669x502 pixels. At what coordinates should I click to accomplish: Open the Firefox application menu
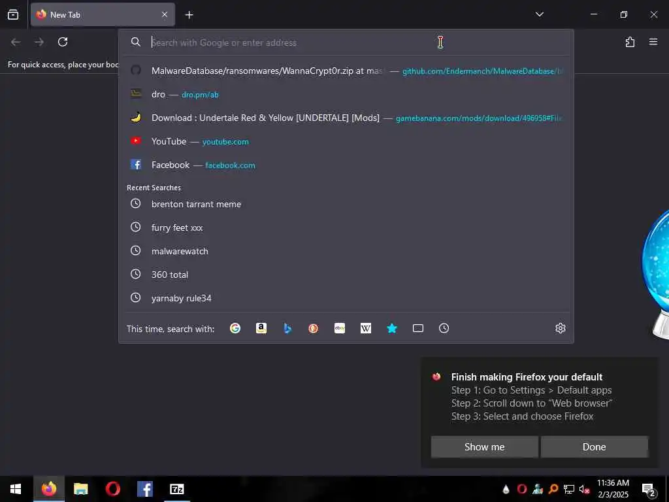653,42
